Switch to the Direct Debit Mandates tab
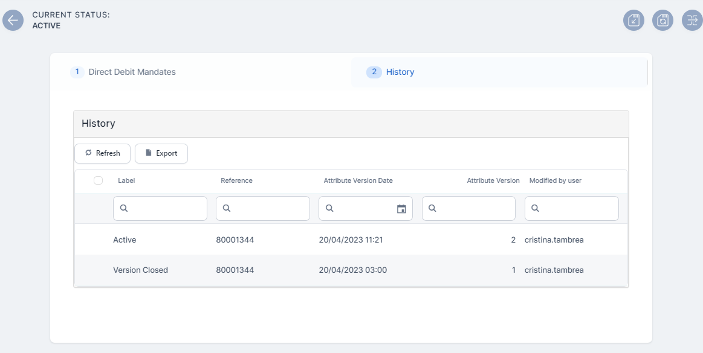 132,72
